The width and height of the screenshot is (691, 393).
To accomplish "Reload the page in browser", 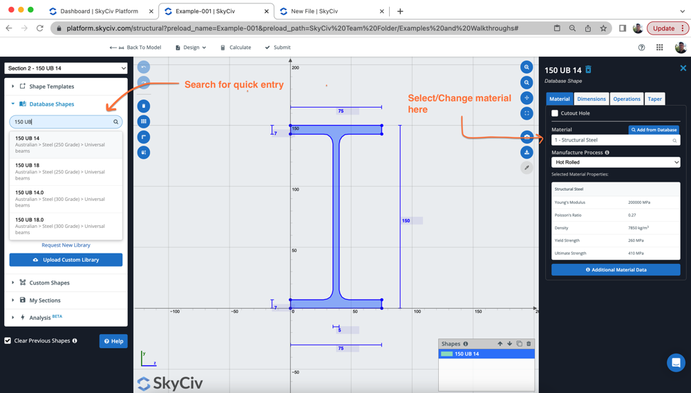I will pos(39,28).
